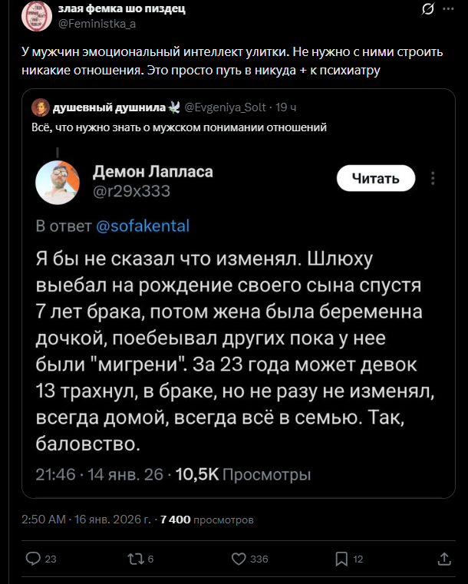Like the post with the heart icon
The height and width of the screenshot is (584, 468).
click(x=239, y=559)
